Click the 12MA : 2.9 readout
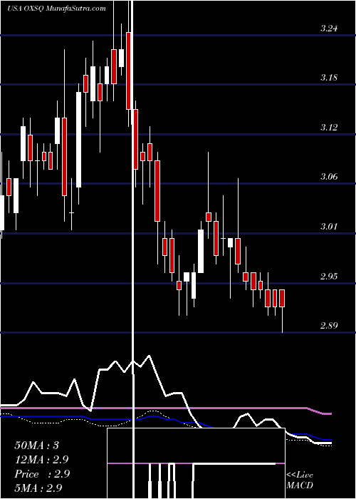356x499 pixels. (x=41, y=460)
